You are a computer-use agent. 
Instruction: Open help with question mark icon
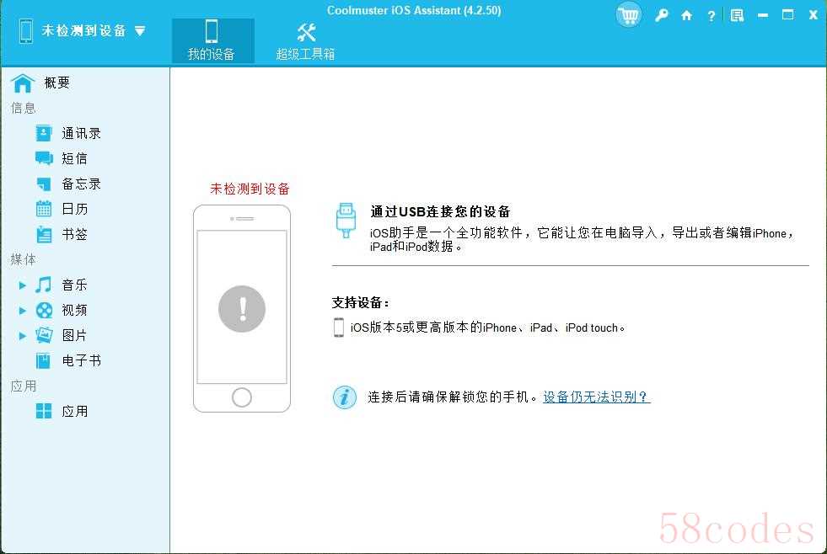[711, 16]
